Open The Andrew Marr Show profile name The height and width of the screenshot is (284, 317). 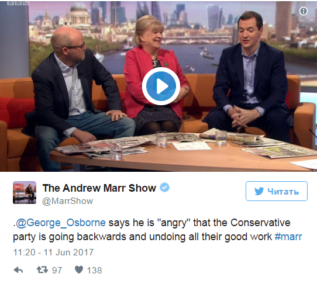(99, 188)
